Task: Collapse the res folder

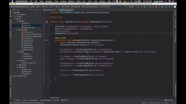Action: (15, 19)
